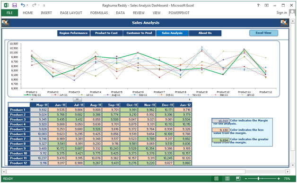Select Product 9 Nov-11 cell 10,354
The width and height of the screenshot is (297, 183).
pos(147,148)
